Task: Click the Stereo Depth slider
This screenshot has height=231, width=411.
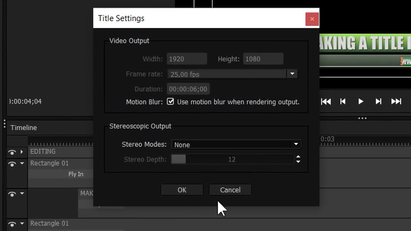Action: (x=232, y=159)
